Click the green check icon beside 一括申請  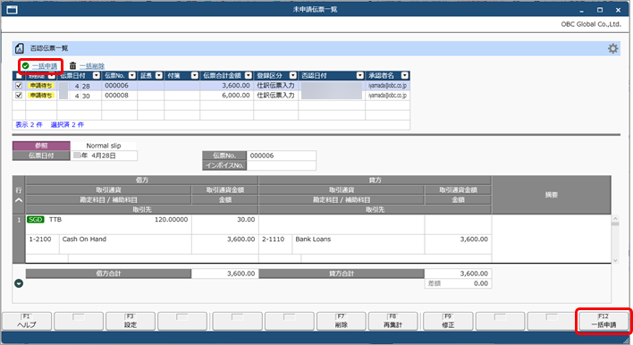click(x=25, y=66)
